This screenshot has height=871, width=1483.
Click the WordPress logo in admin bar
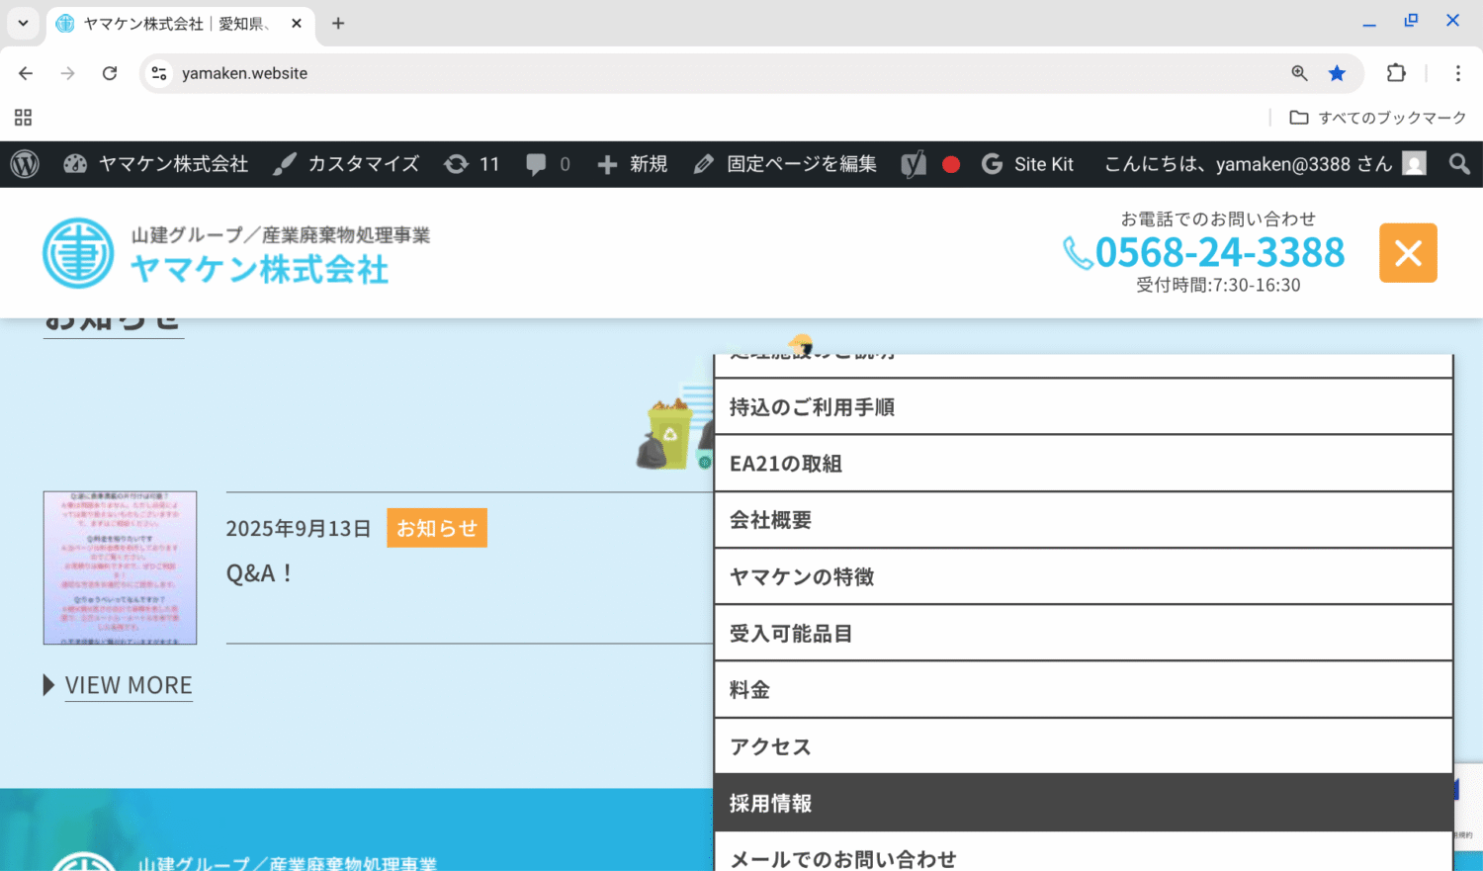pos(25,164)
